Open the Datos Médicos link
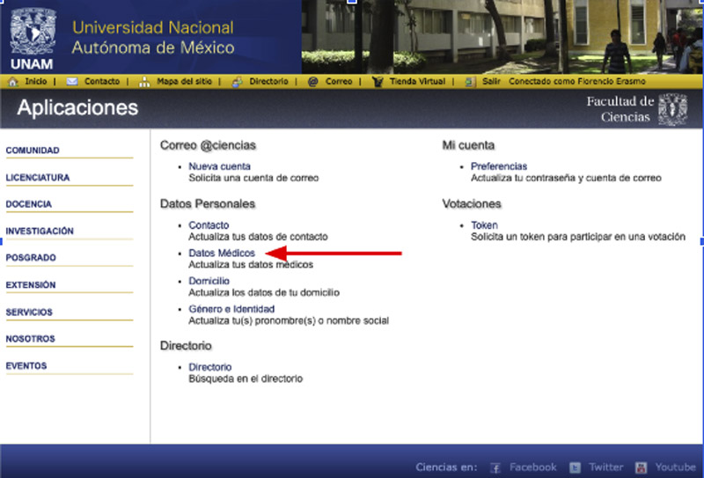Screen dimensions: 704x478 coord(222,253)
